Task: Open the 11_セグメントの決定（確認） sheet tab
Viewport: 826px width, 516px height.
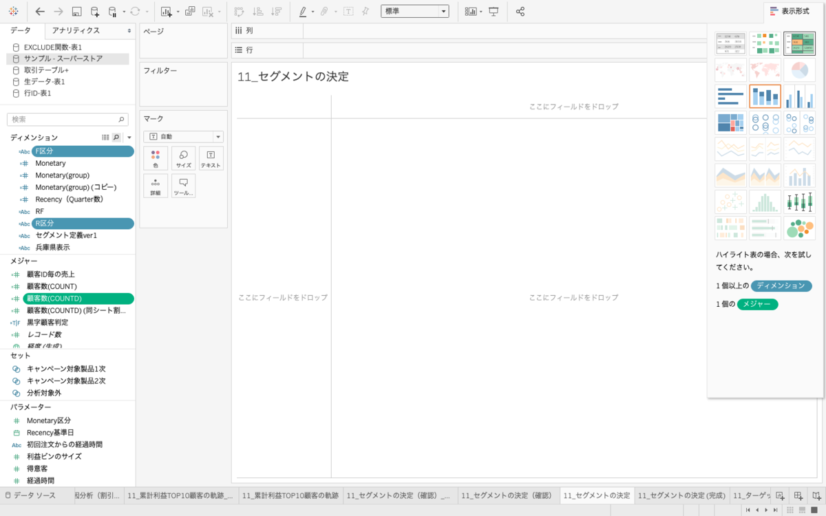Action: pyautogui.click(x=506, y=495)
